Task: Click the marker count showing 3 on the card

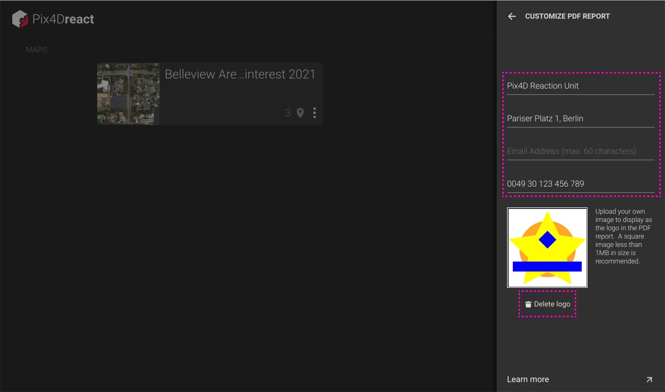Action: click(x=288, y=113)
